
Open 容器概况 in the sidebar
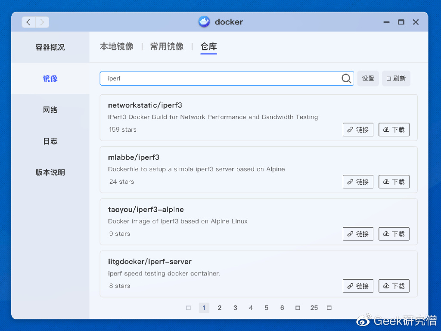[x=50, y=47]
